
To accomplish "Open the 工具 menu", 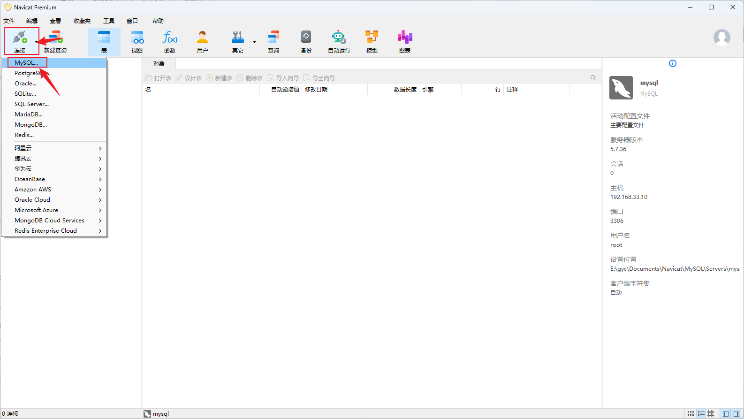I will (x=109, y=21).
